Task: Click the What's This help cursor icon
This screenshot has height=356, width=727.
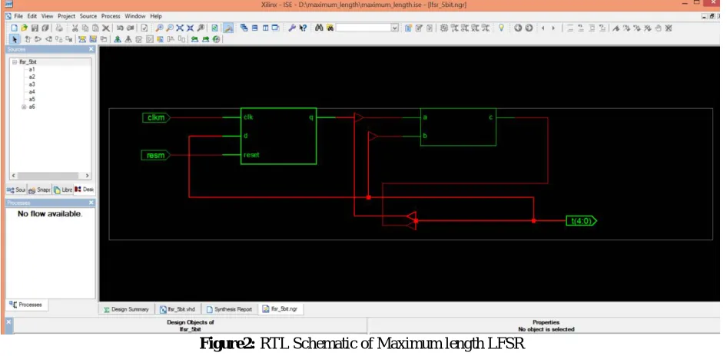Action: (303, 28)
